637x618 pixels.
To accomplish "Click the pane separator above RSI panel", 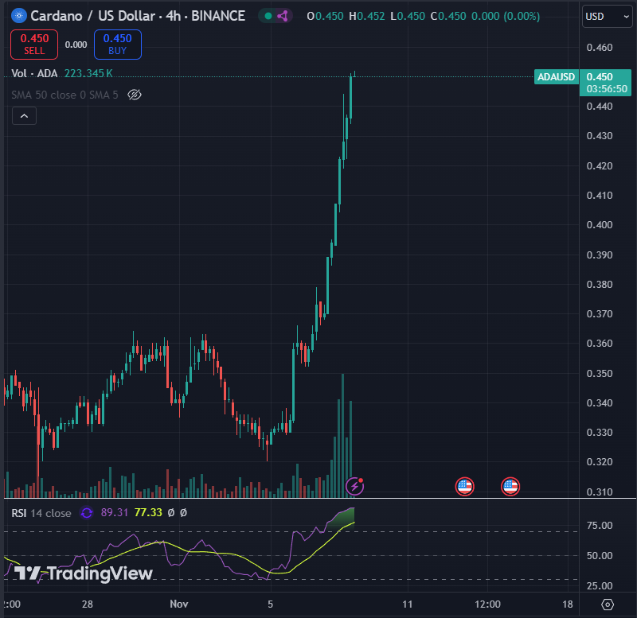I will point(320,498).
